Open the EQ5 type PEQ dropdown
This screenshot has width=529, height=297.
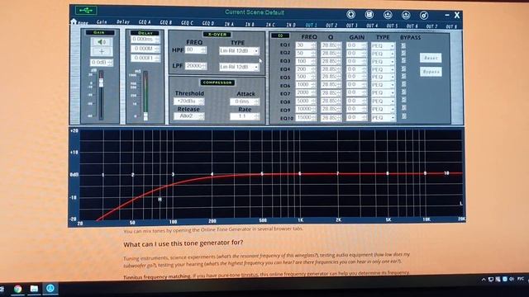pyautogui.click(x=383, y=77)
